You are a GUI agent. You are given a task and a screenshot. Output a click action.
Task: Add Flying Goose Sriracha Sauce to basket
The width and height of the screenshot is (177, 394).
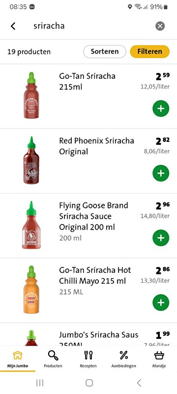tap(161, 238)
